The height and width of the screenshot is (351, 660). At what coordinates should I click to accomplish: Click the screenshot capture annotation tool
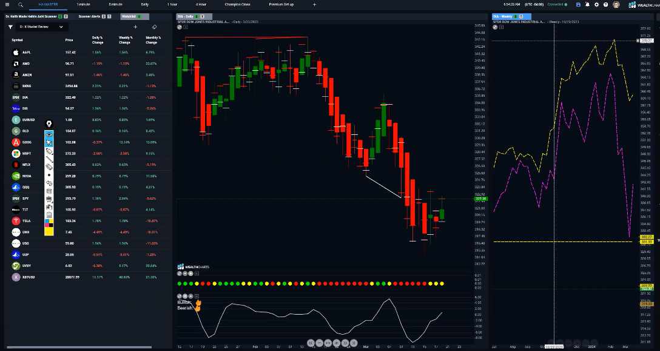pos(49,206)
